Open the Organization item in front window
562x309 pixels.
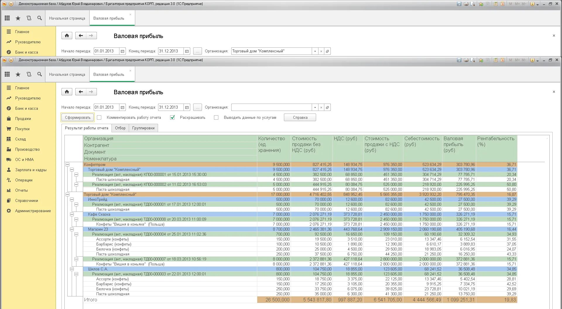[328, 107]
